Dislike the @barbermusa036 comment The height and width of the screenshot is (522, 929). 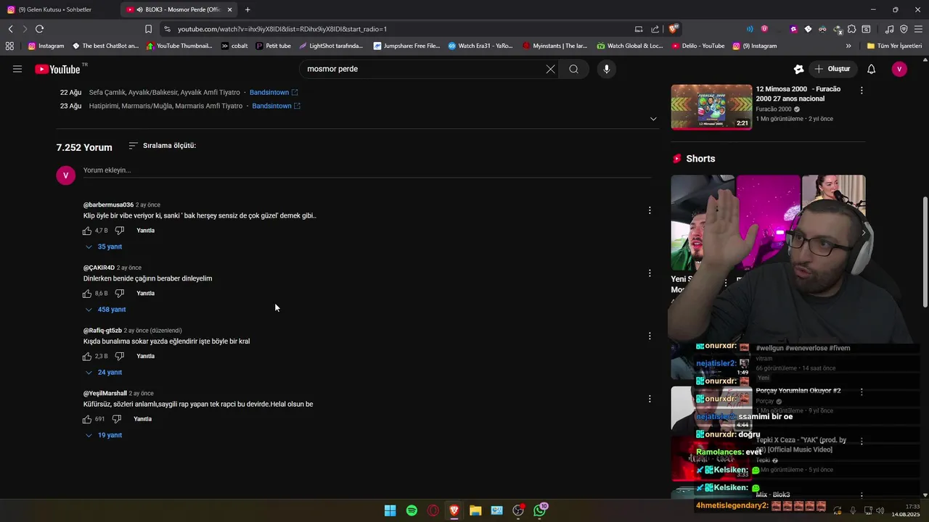pos(120,231)
